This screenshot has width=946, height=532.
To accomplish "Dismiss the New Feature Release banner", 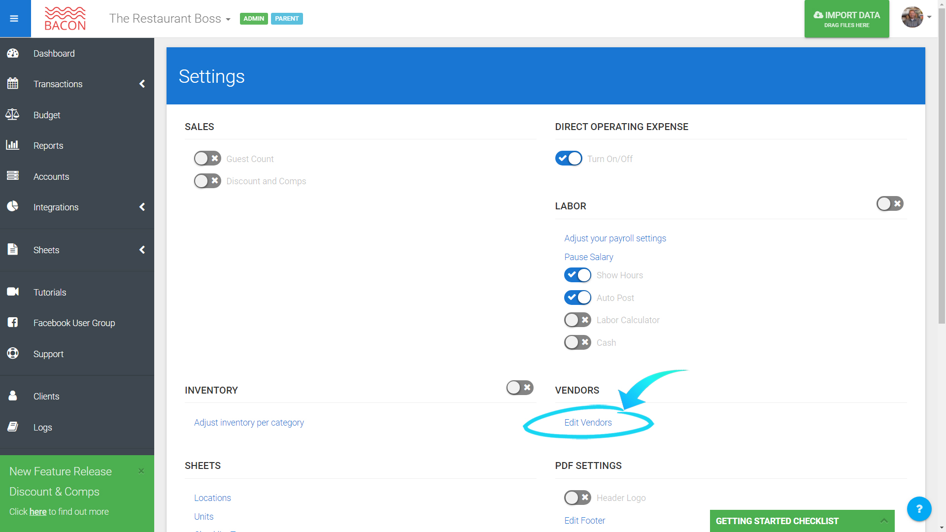I will (141, 471).
